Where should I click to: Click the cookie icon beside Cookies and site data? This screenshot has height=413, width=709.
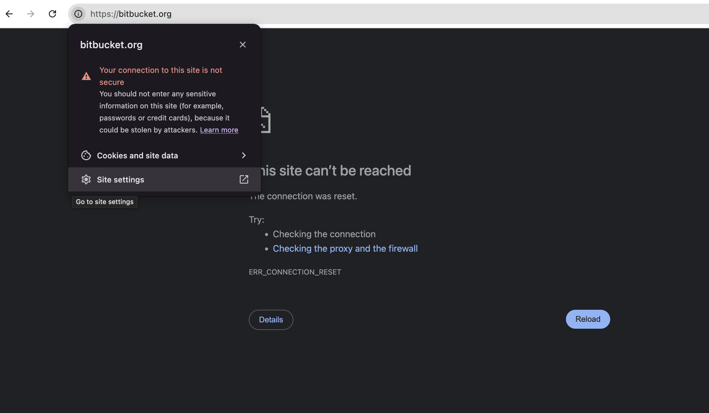point(86,155)
